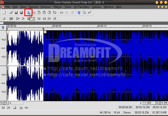The width and height of the screenshot is (168, 116).
Task: Open the Special menu
Action: (x=33, y=7)
